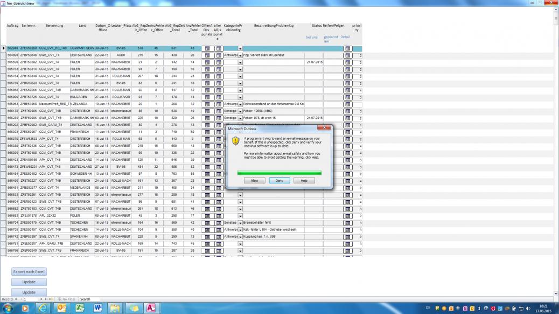559x314 pixels.
Task: Click the volume icon in system tray
Action: point(528,308)
